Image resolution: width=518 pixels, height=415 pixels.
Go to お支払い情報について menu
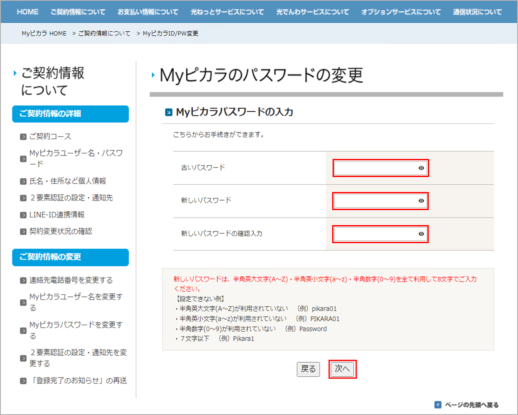pos(148,12)
